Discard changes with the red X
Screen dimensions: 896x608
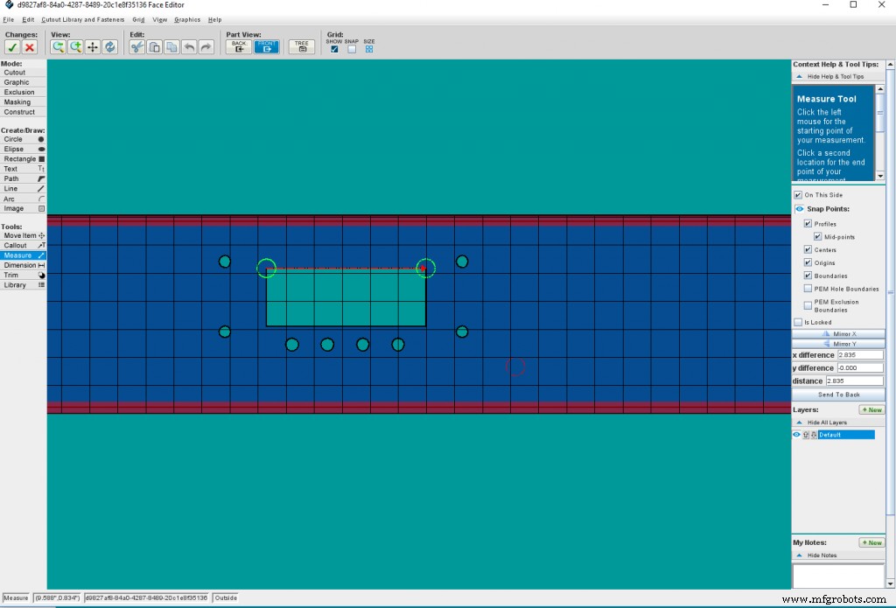click(x=29, y=47)
